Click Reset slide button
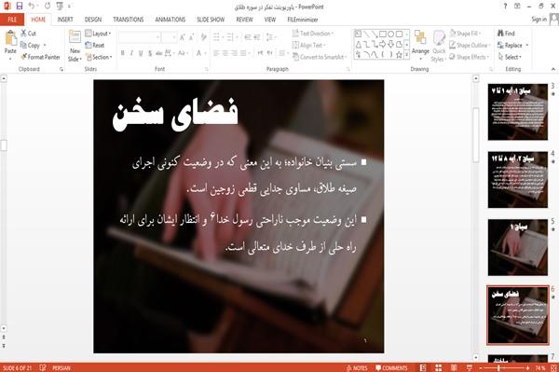This screenshot has height=372, width=559. coord(95,46)
